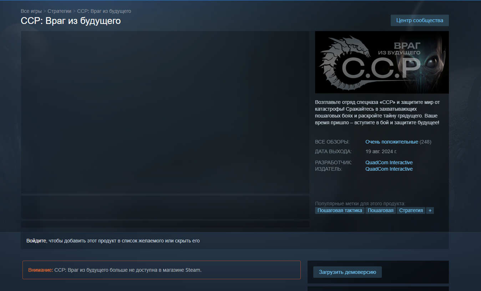Image resolution: width=481 pixels, height=291 pixels.
Task: Open the "Все игры" breadcrumb link
Action: point(31,11)
